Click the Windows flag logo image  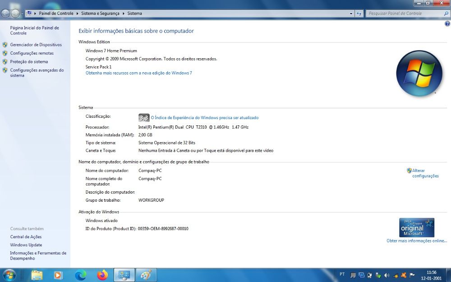419,73
